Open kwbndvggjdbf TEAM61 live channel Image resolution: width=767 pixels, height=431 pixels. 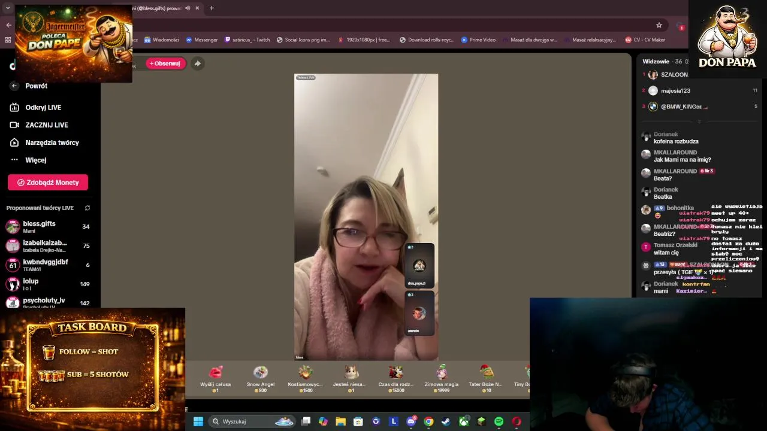[x=48, y=265]
